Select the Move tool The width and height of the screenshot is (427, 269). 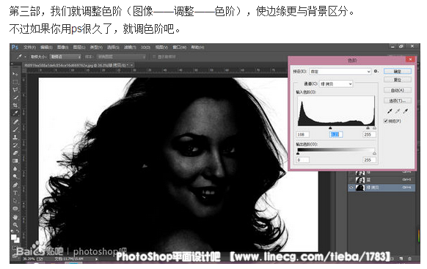pos(15,74)
